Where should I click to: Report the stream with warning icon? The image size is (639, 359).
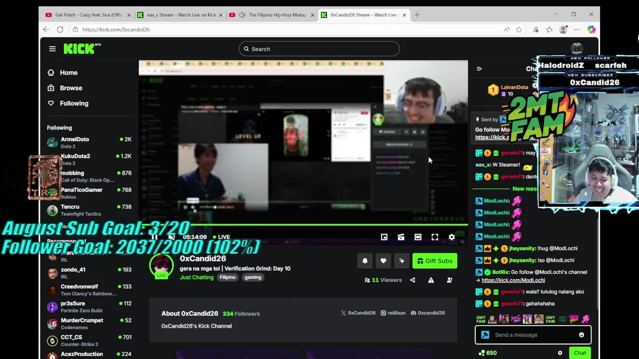(431, 280)
